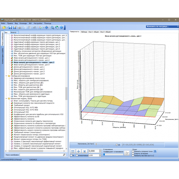Enable 'Следить за мышью' checkbox
This screenshot has width=179, height=179.
(133, 153)
